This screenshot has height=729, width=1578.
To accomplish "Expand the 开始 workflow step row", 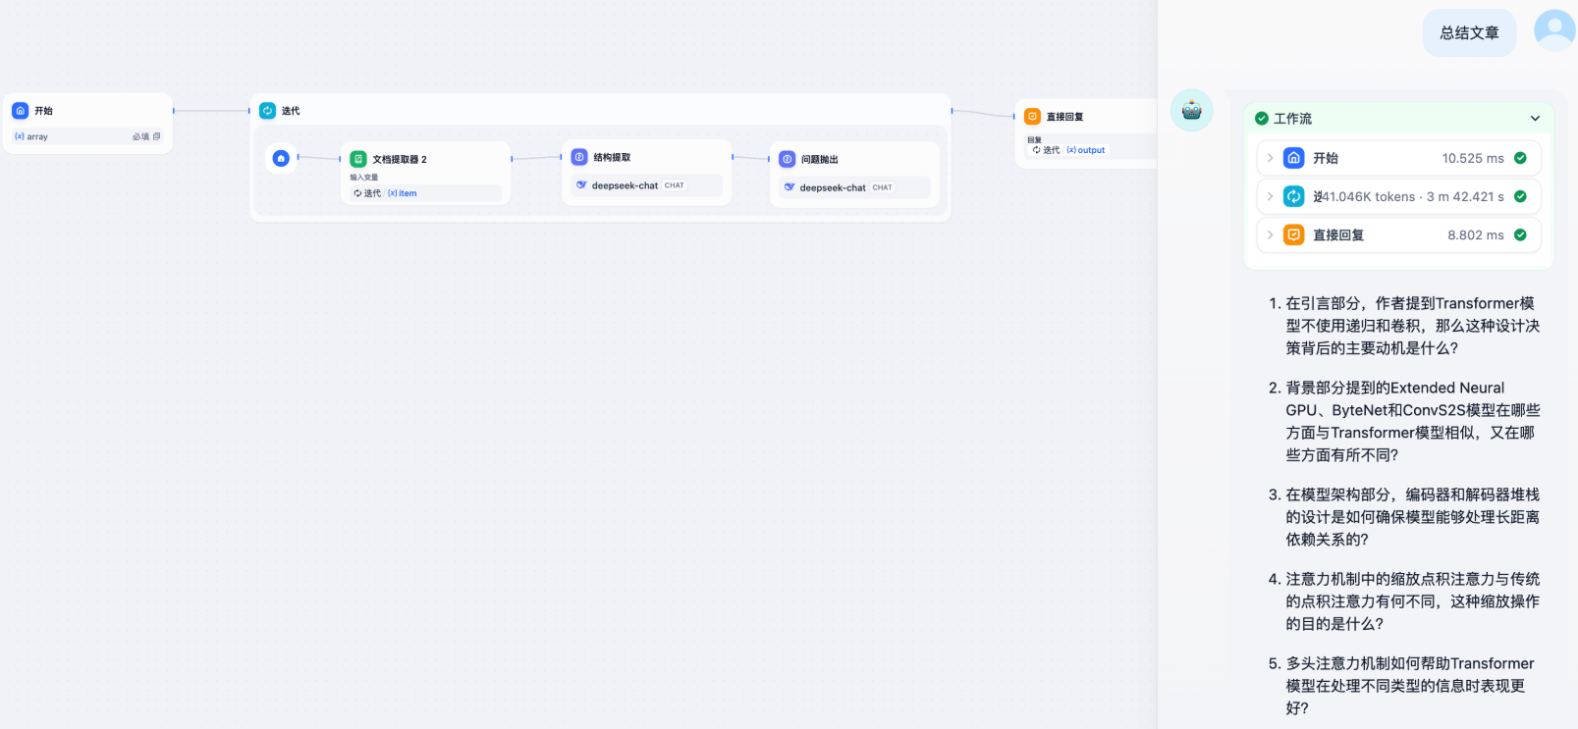I will coord(1398,158).
